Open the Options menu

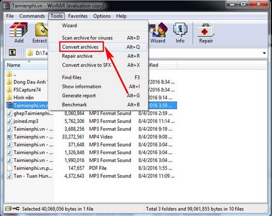click(102, 16)
